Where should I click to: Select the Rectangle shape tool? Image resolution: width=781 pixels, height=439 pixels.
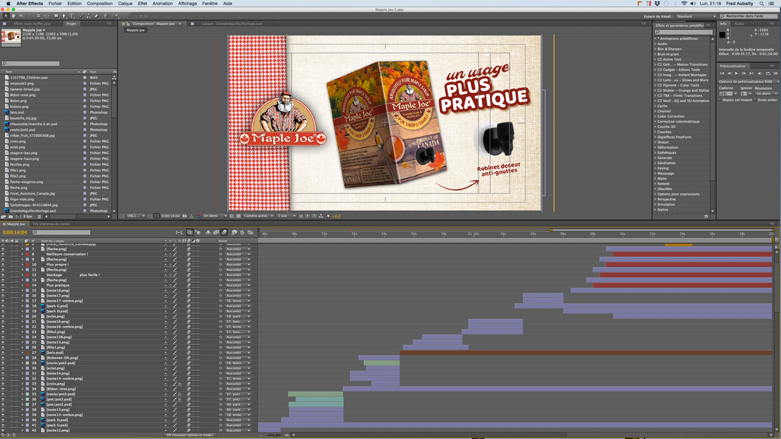pyautogui.click(x=56, y=16)
